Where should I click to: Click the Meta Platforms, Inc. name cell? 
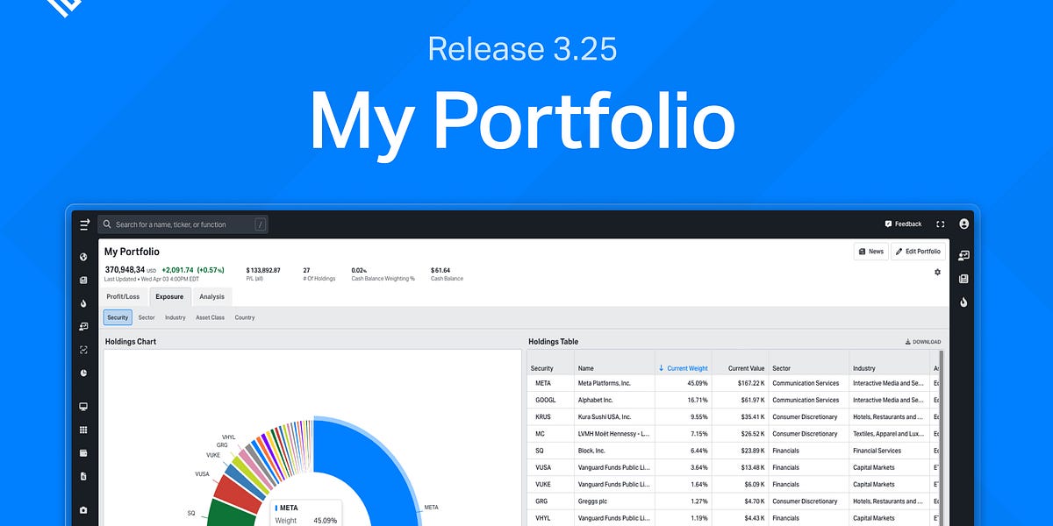(x=613, y=383)
